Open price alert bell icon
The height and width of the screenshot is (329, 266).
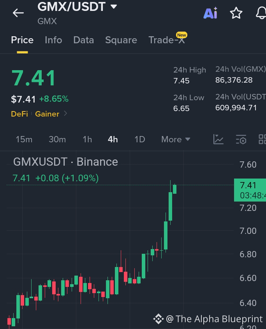(x=261, y=13)
